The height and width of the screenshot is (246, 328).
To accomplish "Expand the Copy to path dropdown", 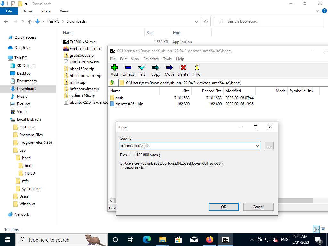I will click(257, 146).
